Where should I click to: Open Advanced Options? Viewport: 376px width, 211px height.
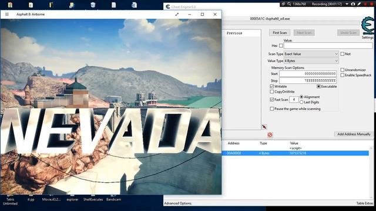[177, 203]
